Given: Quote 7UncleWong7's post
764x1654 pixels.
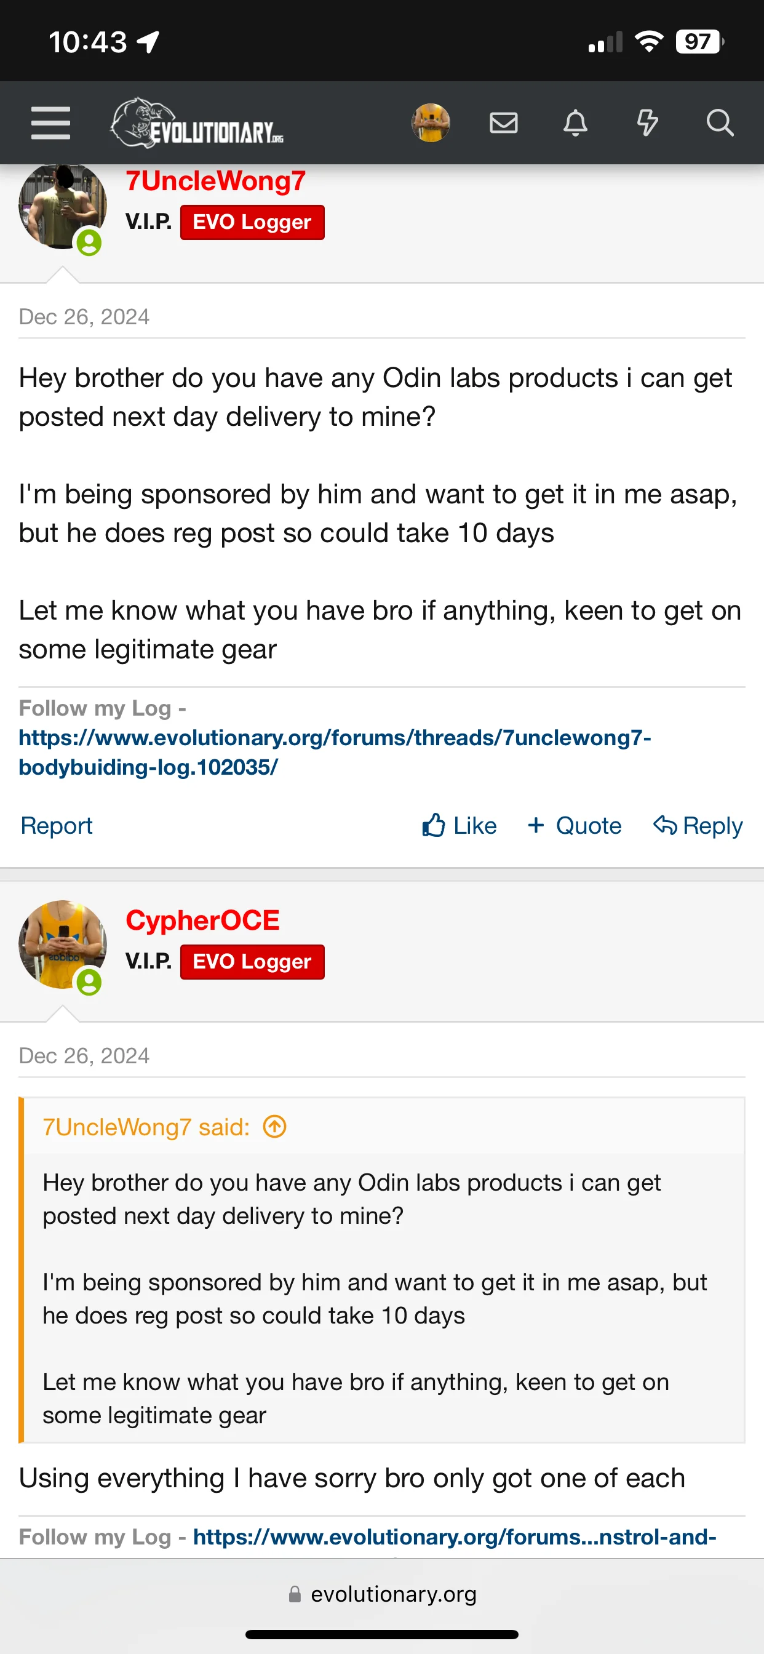Looking at the screenshot, I should 575,825.
